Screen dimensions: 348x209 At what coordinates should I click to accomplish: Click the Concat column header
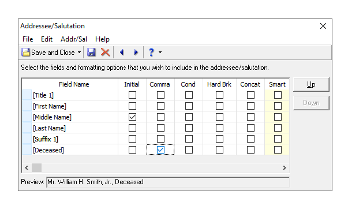tap(250, 84)
